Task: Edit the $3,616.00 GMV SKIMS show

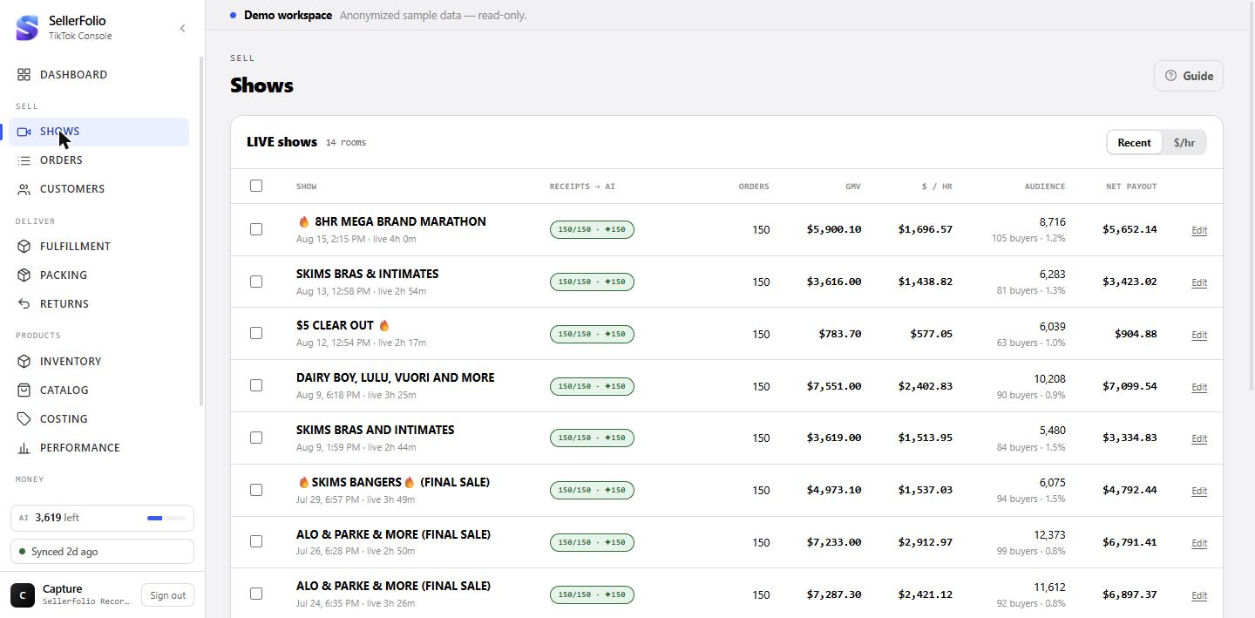Action: pos(1199,282)
